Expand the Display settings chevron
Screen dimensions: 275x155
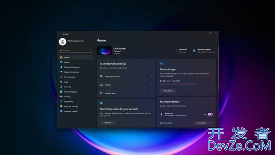pos(152,85)
